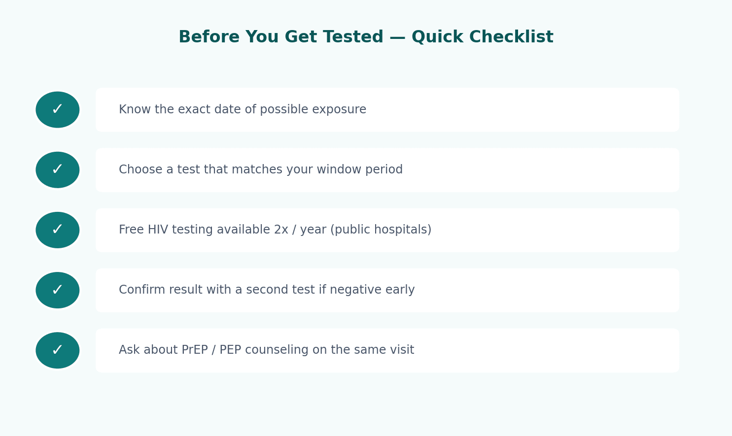The width and height of the screenshot is (732, 436).
Task: Click the '(public hospitals)' text
Action: [x=381, y=230]
